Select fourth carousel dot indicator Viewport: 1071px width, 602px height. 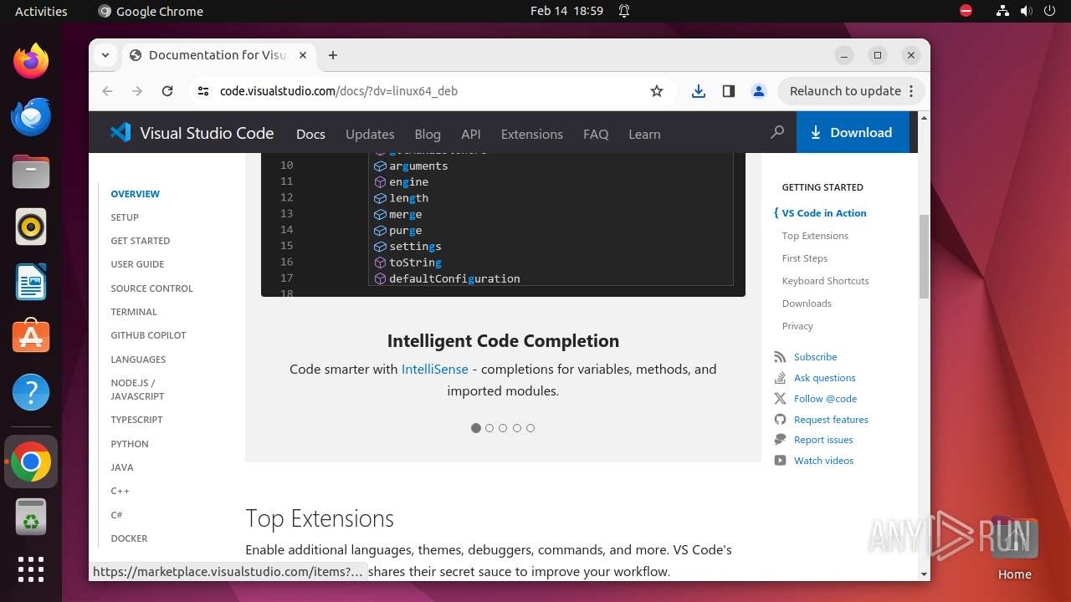coord(517,428)
